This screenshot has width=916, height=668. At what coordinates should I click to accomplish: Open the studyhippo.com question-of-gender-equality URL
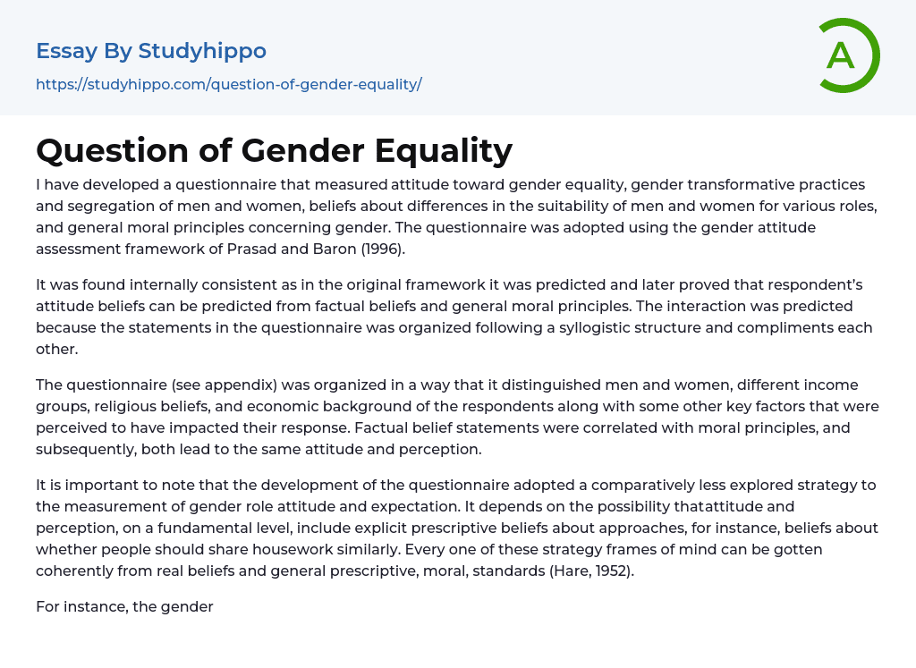(228, 84)
